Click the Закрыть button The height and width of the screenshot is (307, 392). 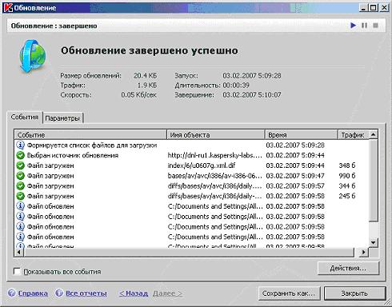354,293
